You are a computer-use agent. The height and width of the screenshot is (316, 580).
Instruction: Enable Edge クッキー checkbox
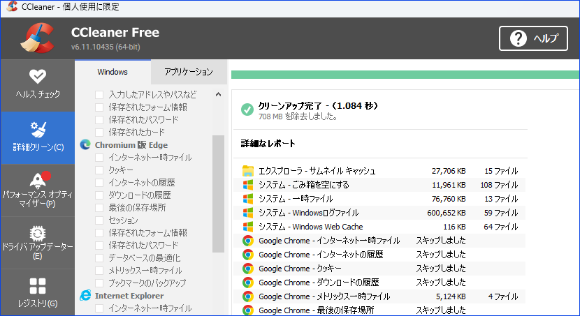(99, 170)
